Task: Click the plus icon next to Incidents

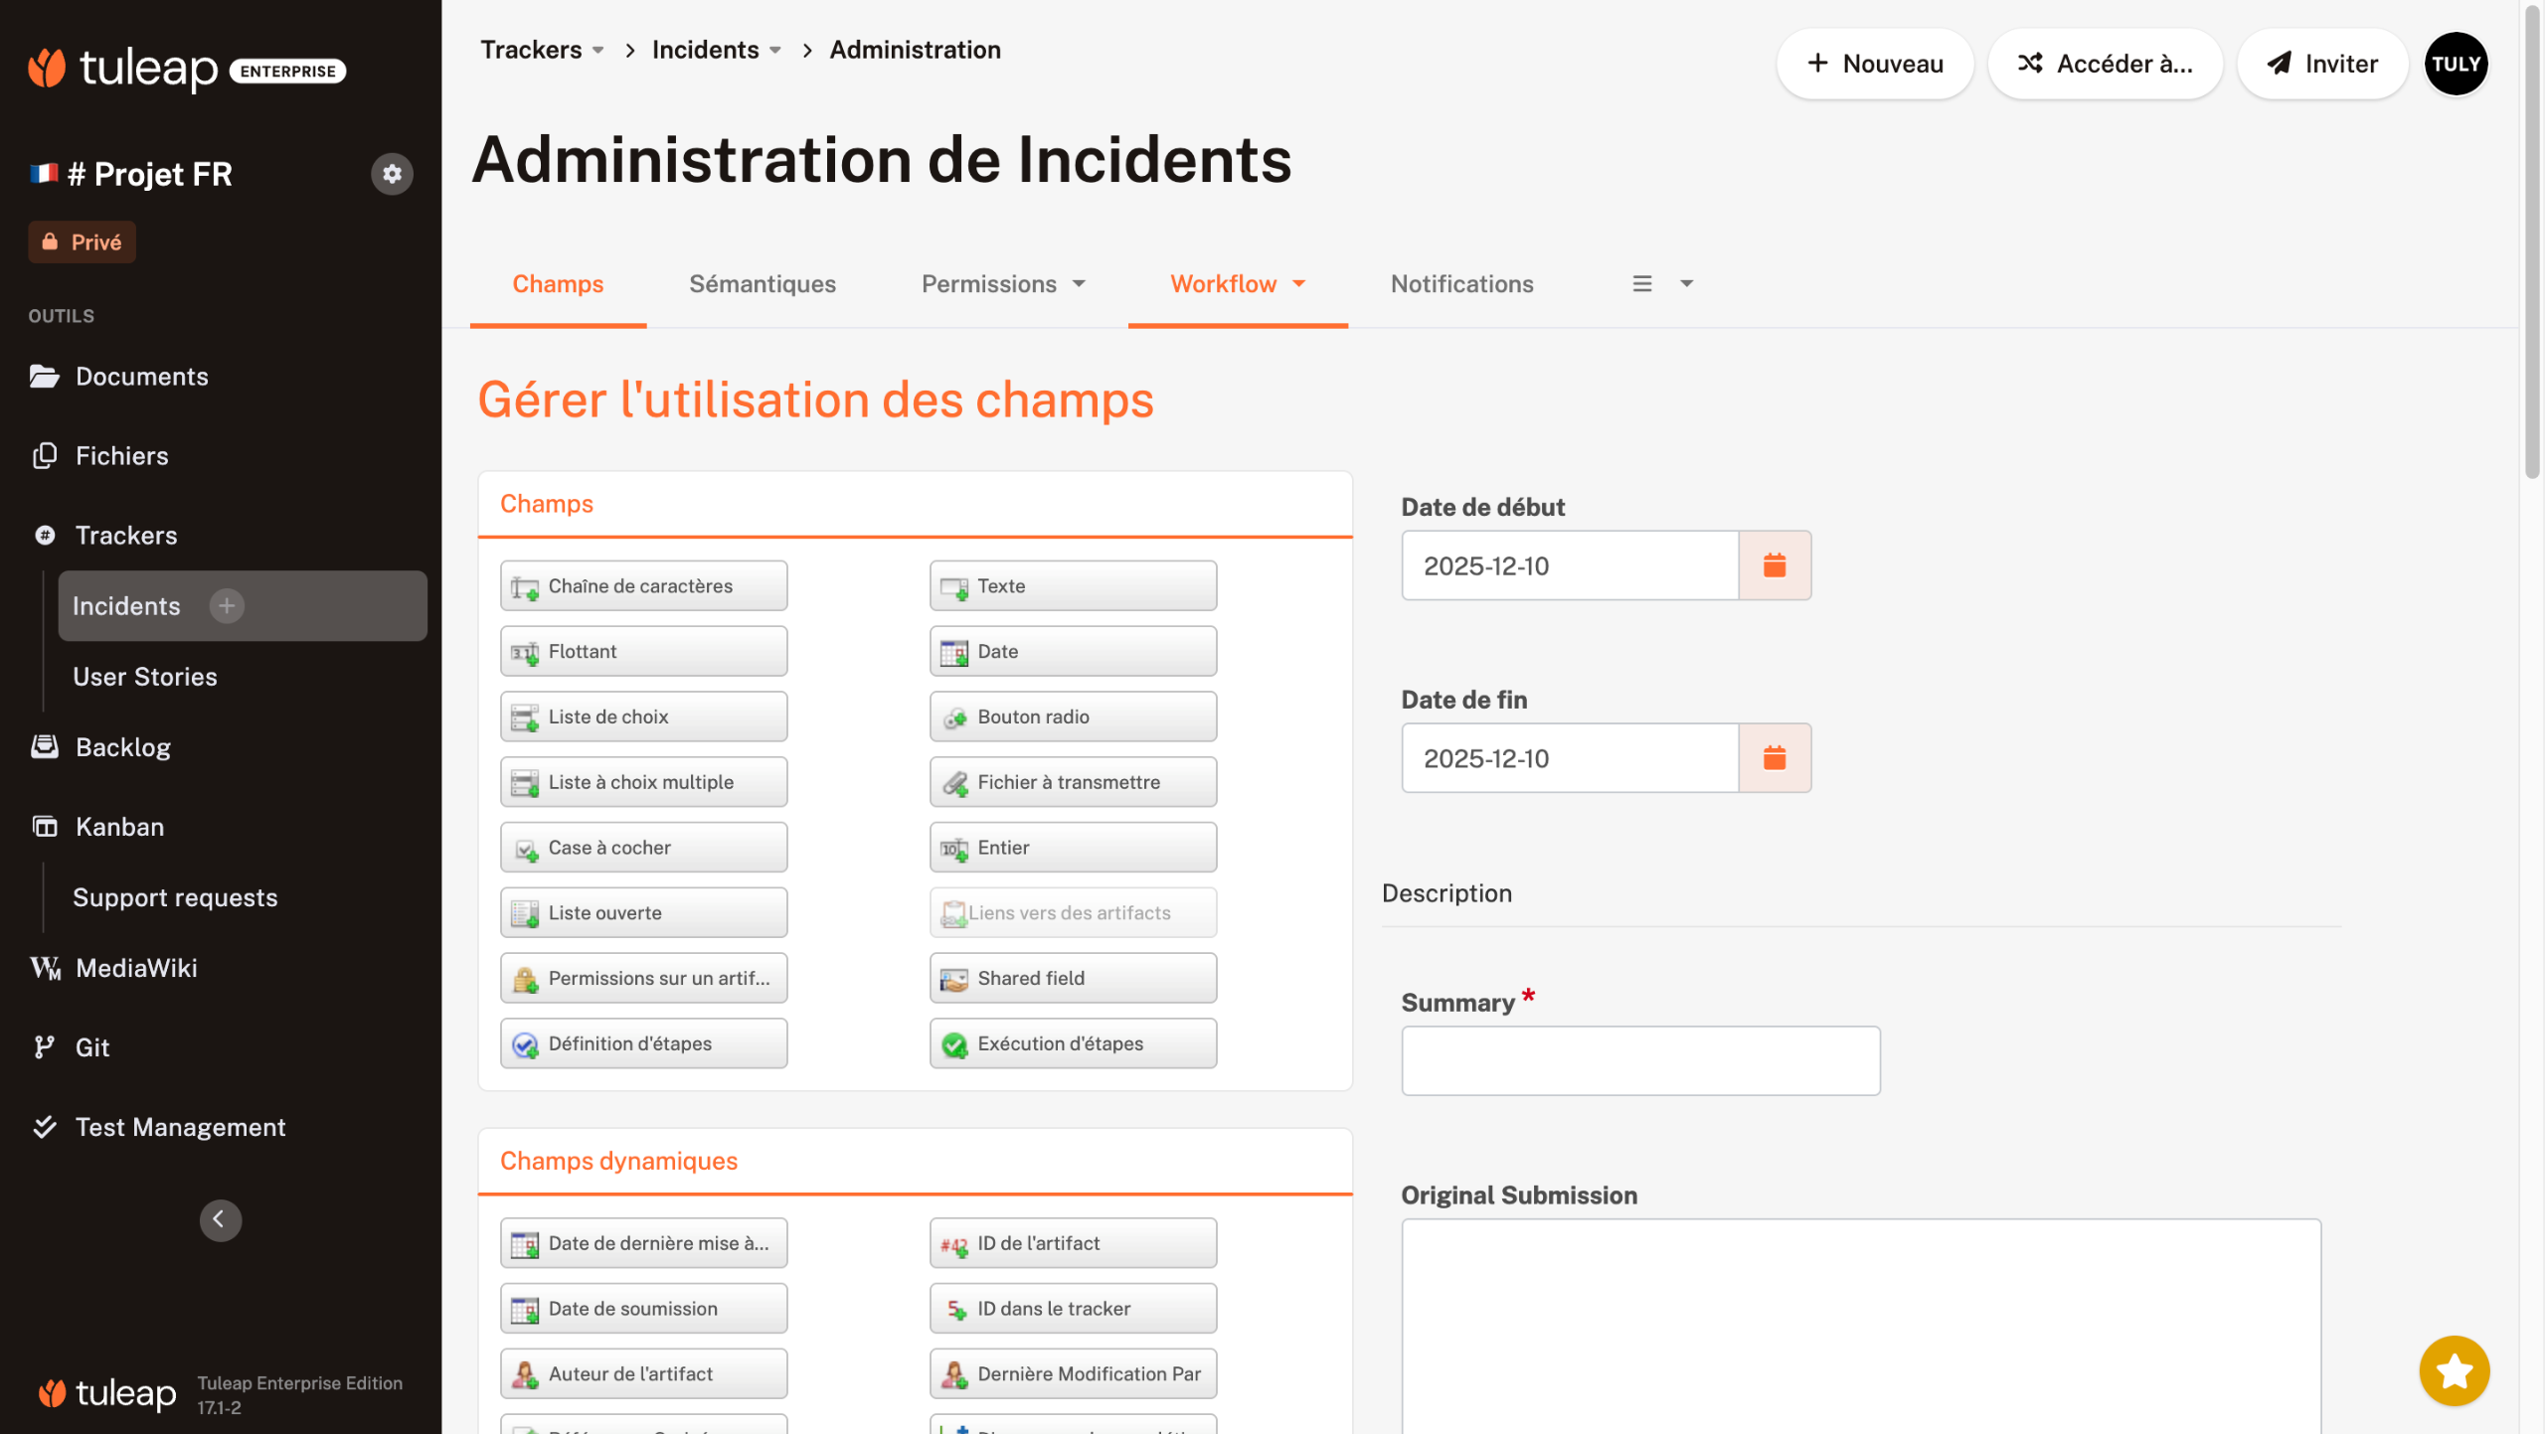Action: [227, 605]
